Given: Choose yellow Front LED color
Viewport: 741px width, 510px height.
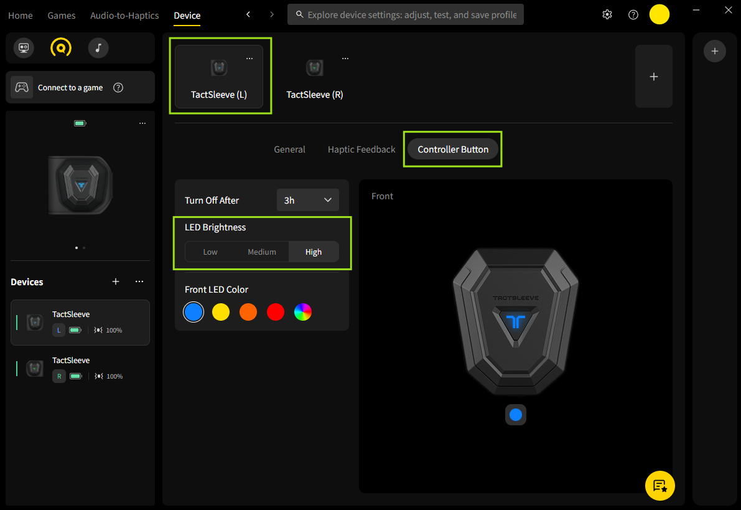Looking at the screenshot, I should [x=221, y=312].
